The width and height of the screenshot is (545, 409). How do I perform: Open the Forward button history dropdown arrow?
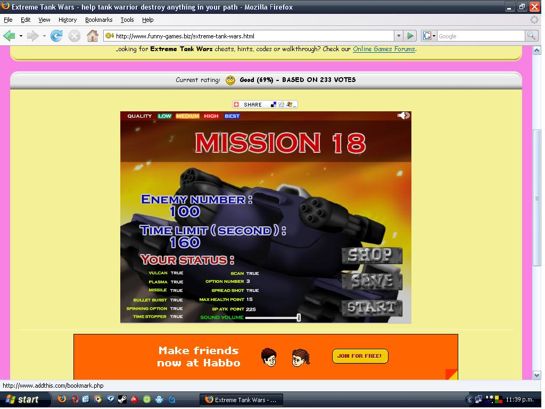coord(44,36)
